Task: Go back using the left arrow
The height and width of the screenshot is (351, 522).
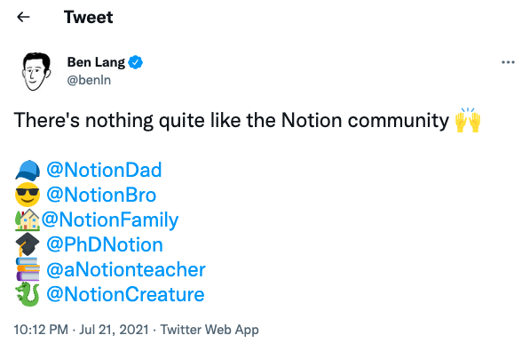Action: (23, 17)
